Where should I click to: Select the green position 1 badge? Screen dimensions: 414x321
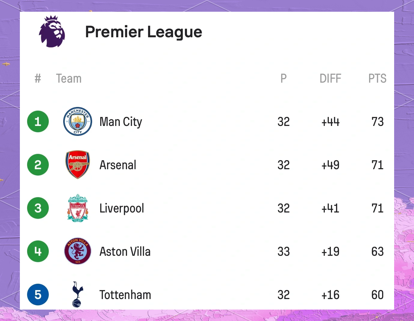[38, 121]
